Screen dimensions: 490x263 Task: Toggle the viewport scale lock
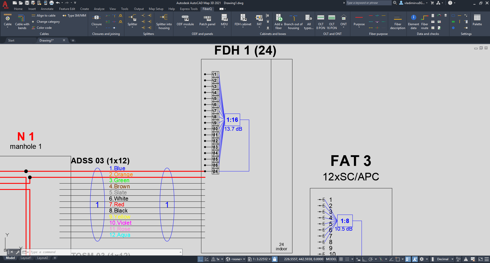click(x=274, y=259)
